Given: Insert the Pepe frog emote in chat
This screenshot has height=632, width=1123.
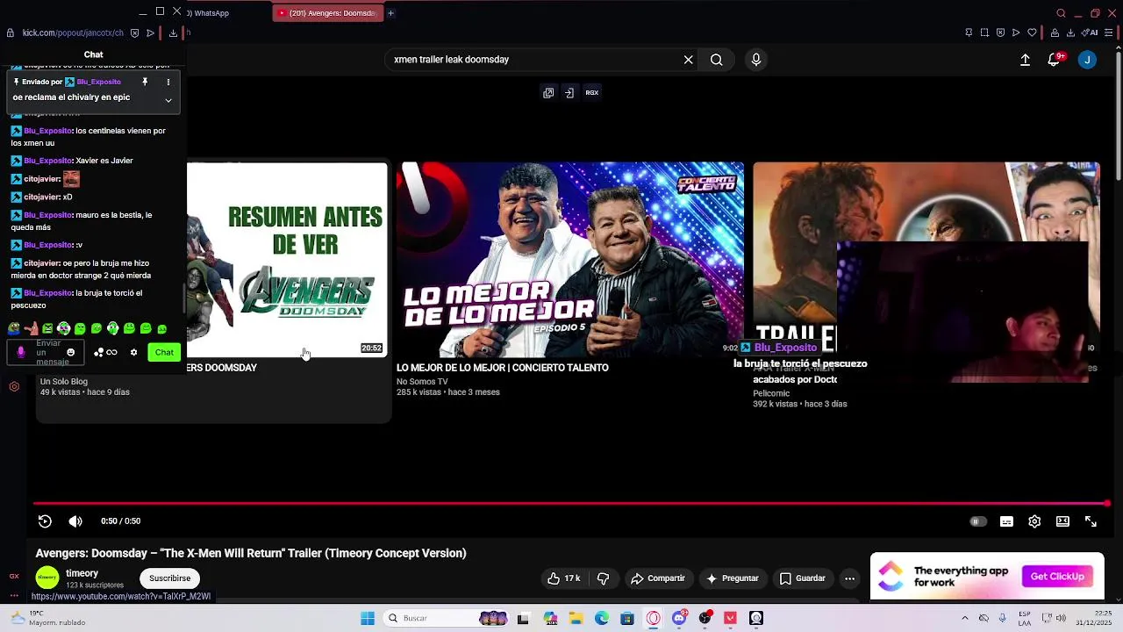Looking at the screenshot, I should click(x=14, y=328).
